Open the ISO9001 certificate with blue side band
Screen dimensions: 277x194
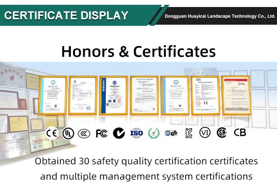pos(114,94)
